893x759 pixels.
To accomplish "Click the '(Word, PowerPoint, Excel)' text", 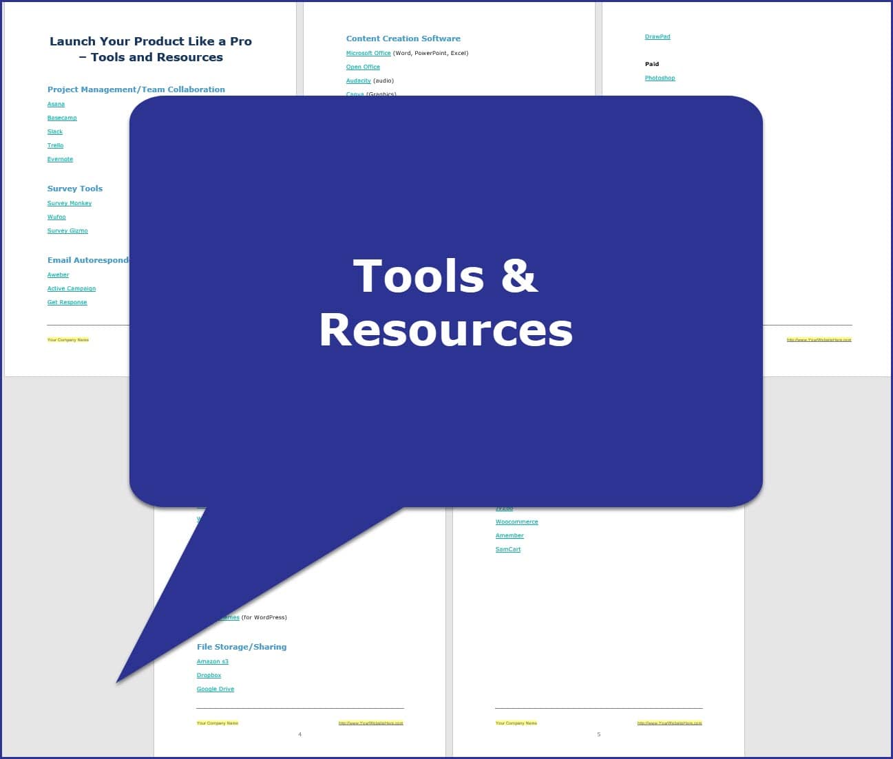I will 431,53.
